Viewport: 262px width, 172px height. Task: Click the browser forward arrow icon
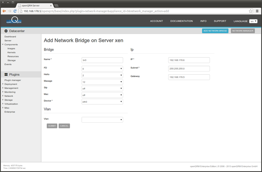[x=10, y=11]
